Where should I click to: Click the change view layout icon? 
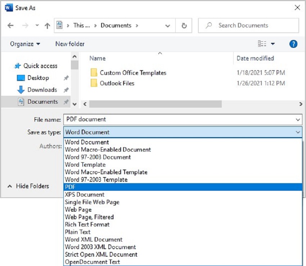pyautogui.click(x=262, y=44)
